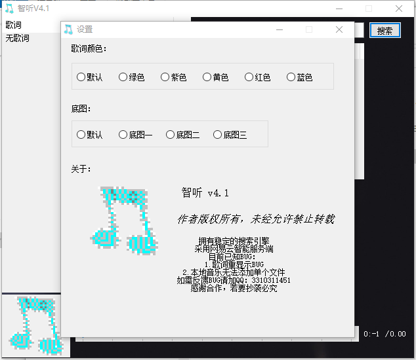Image resolution: width=416 pixels, height=360 pixels.
Task: Minimize the 设置 dialog
Action: tap(280, 29)
